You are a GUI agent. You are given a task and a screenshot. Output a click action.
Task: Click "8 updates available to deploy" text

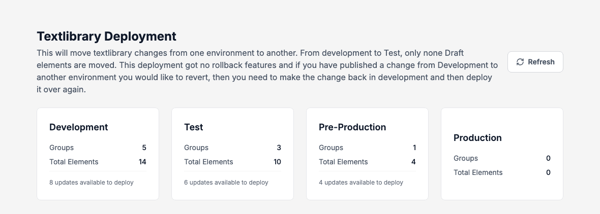(x=92, y=183)
